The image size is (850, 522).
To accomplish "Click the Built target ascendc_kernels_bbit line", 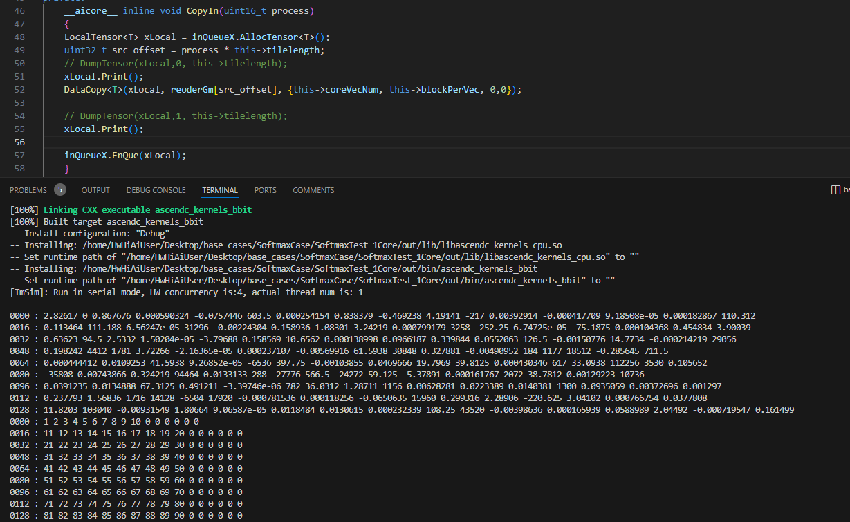I will [107, 222].
